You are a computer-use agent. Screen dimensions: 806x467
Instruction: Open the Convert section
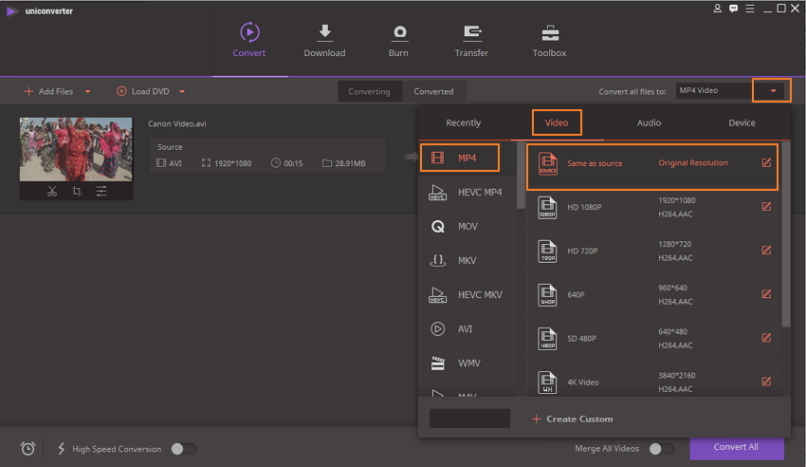click(249, 40)
